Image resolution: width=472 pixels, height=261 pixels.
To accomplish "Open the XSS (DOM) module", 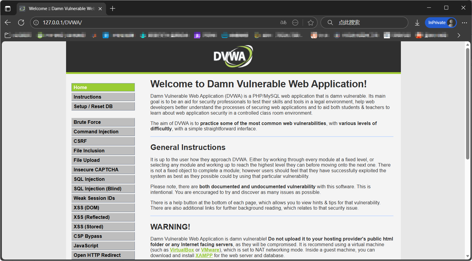I will coord(103,208).
